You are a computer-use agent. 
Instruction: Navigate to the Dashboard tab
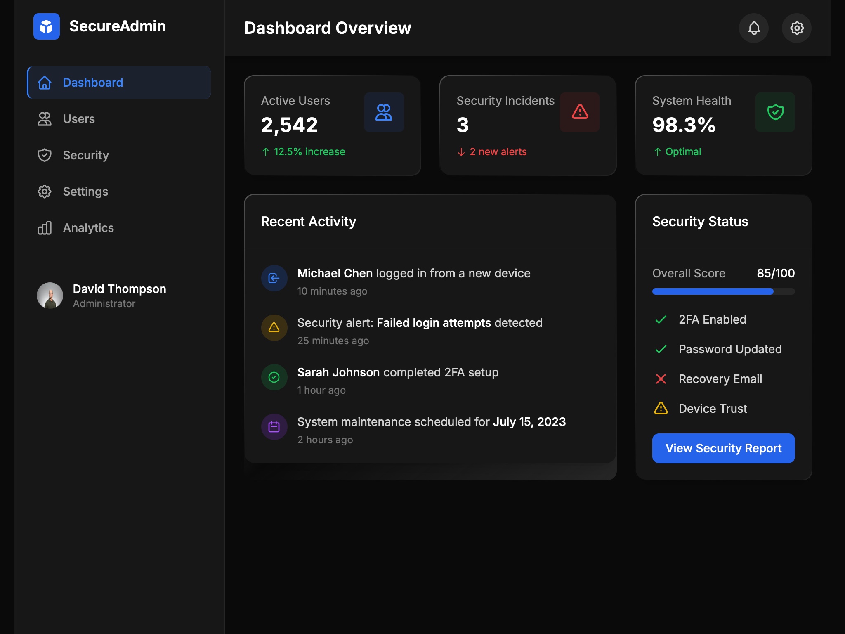click(x=93, y=83)
